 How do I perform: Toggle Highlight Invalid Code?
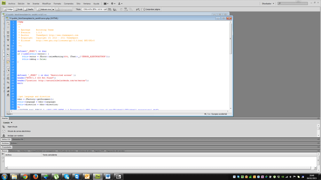[8, 58]
